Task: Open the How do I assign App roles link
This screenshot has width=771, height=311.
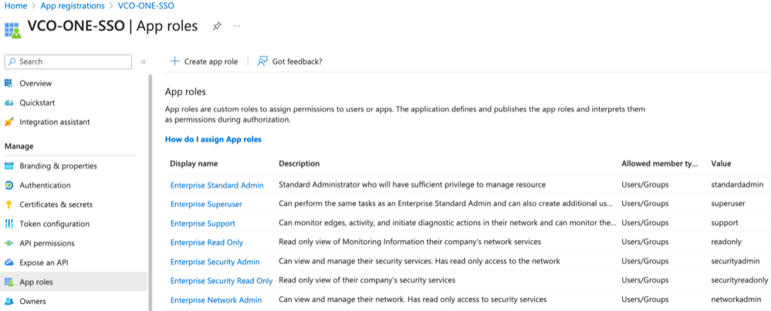Action: coord(213,140)
